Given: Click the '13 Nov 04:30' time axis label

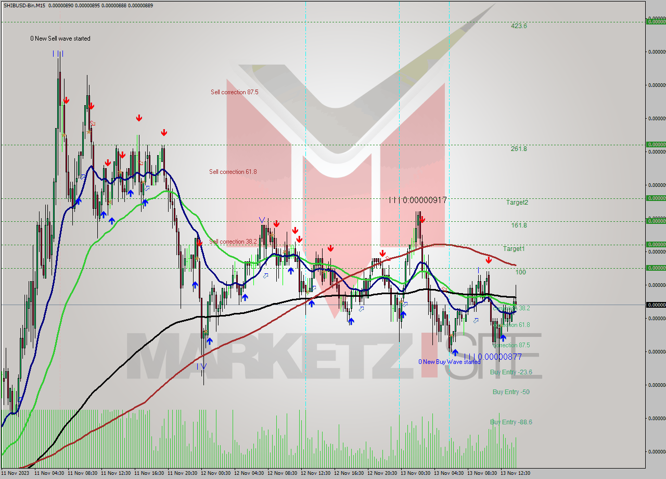Looking at the screenshot, I should pos(449,473).
